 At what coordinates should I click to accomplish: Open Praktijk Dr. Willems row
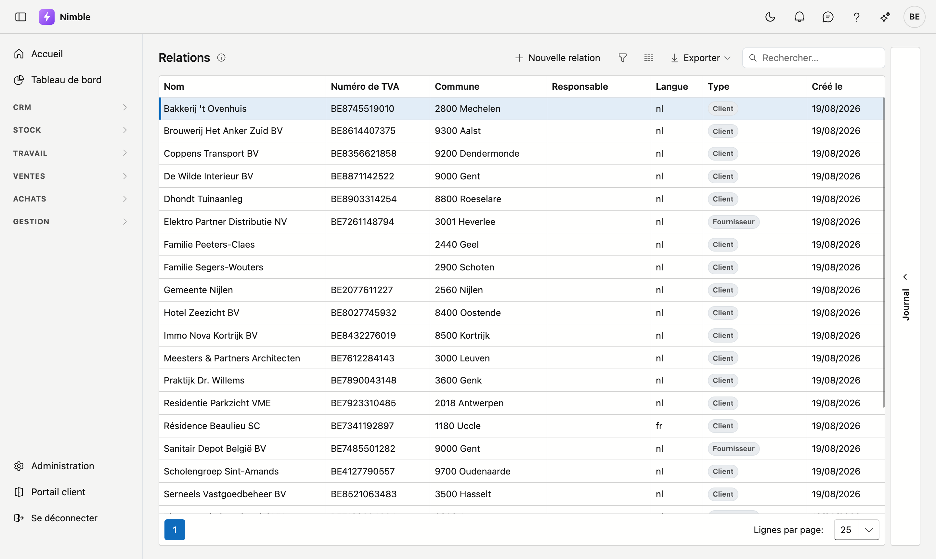click(522, 380)
